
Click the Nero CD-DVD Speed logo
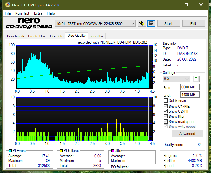click(x=29, y=23)
